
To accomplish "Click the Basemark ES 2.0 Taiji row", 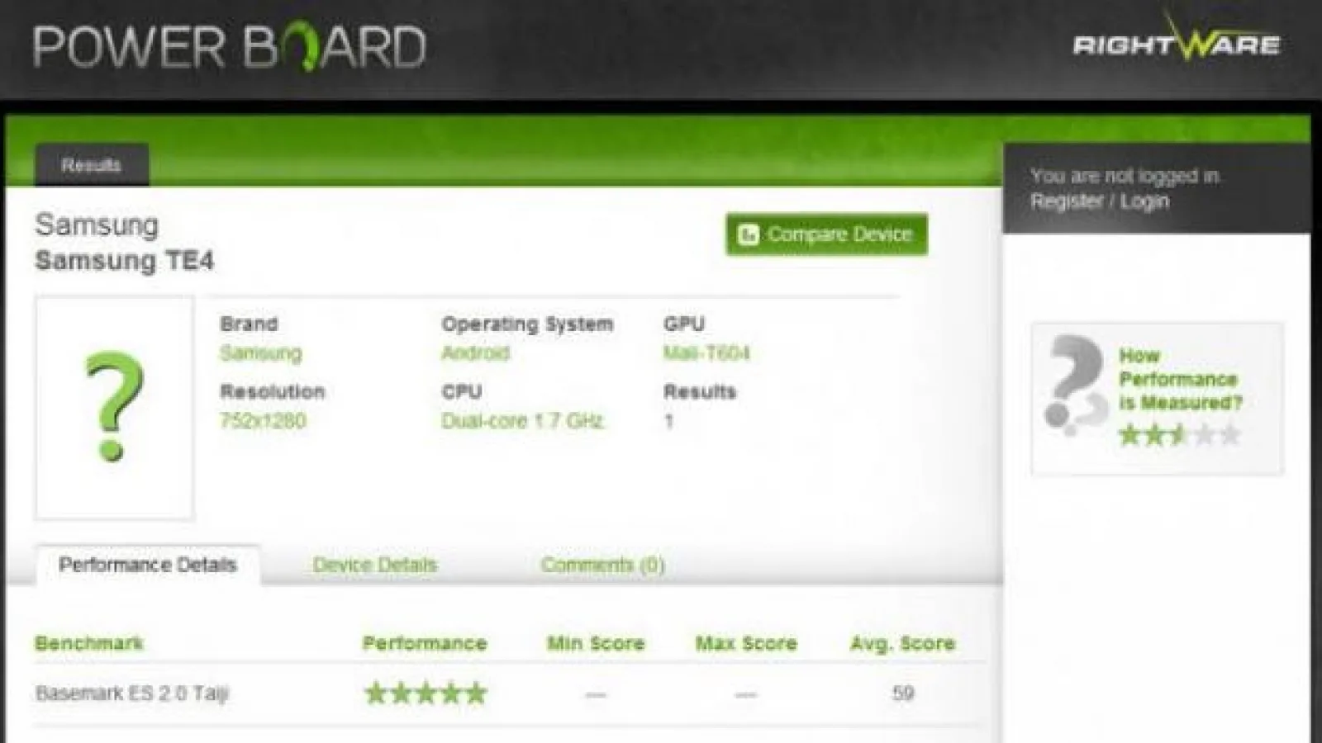I will pos(510,693).
